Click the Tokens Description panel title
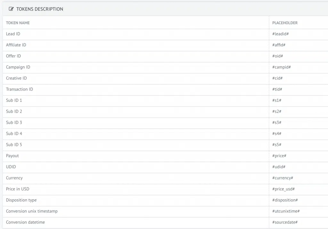The width and height of the screenshot is (328, 229). (x=39, y=9)
